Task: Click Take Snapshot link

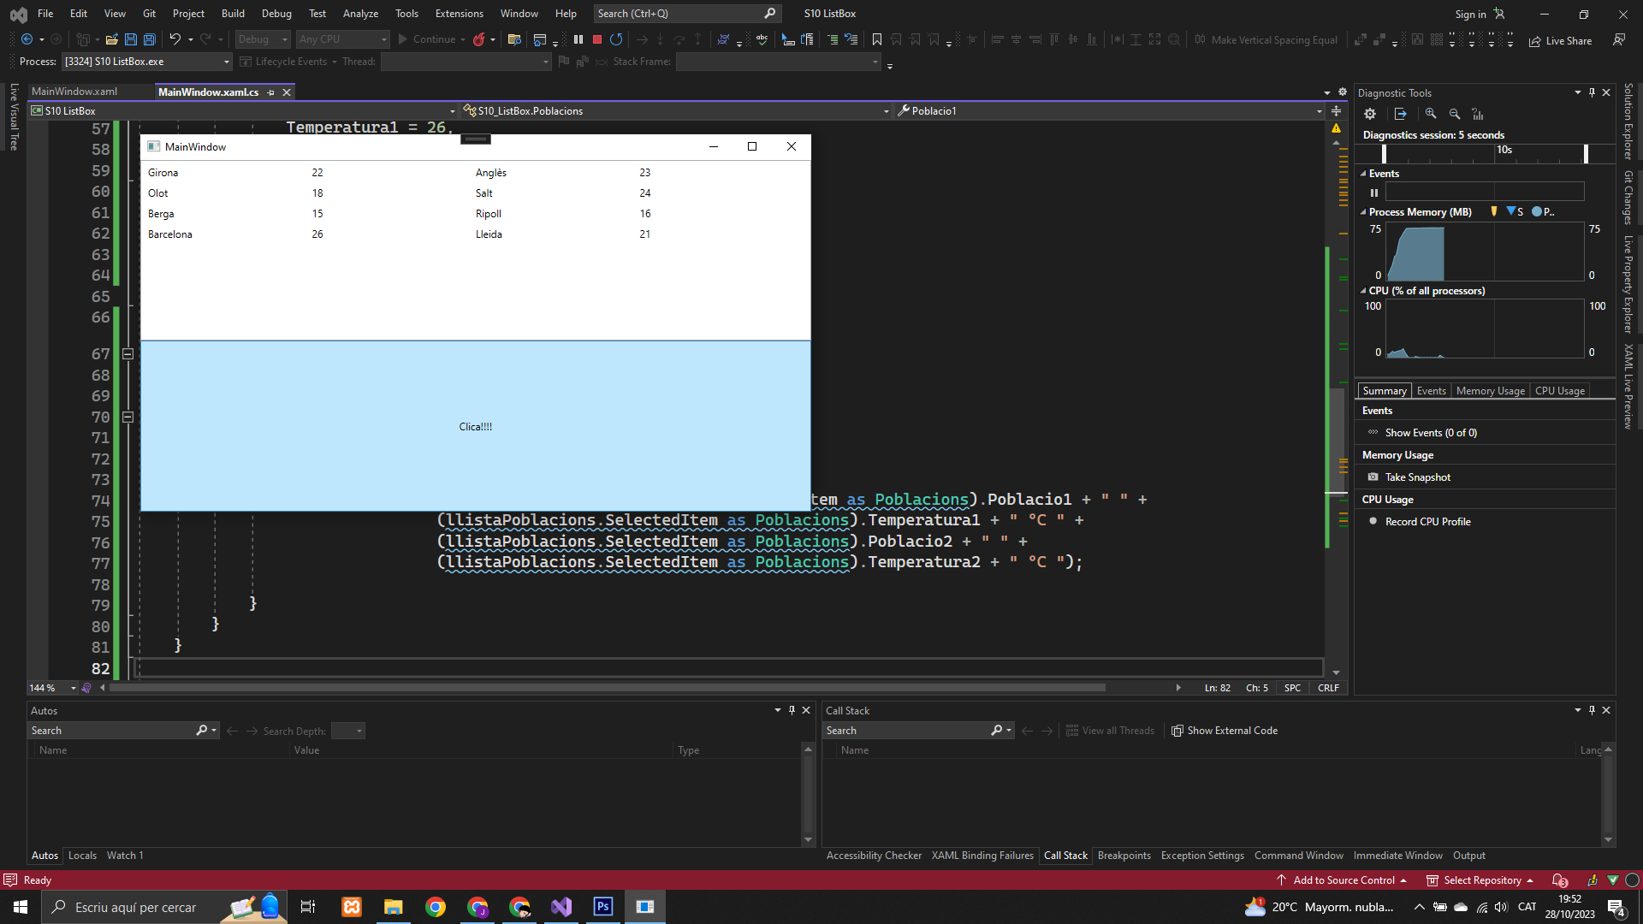Action: 1417,477
